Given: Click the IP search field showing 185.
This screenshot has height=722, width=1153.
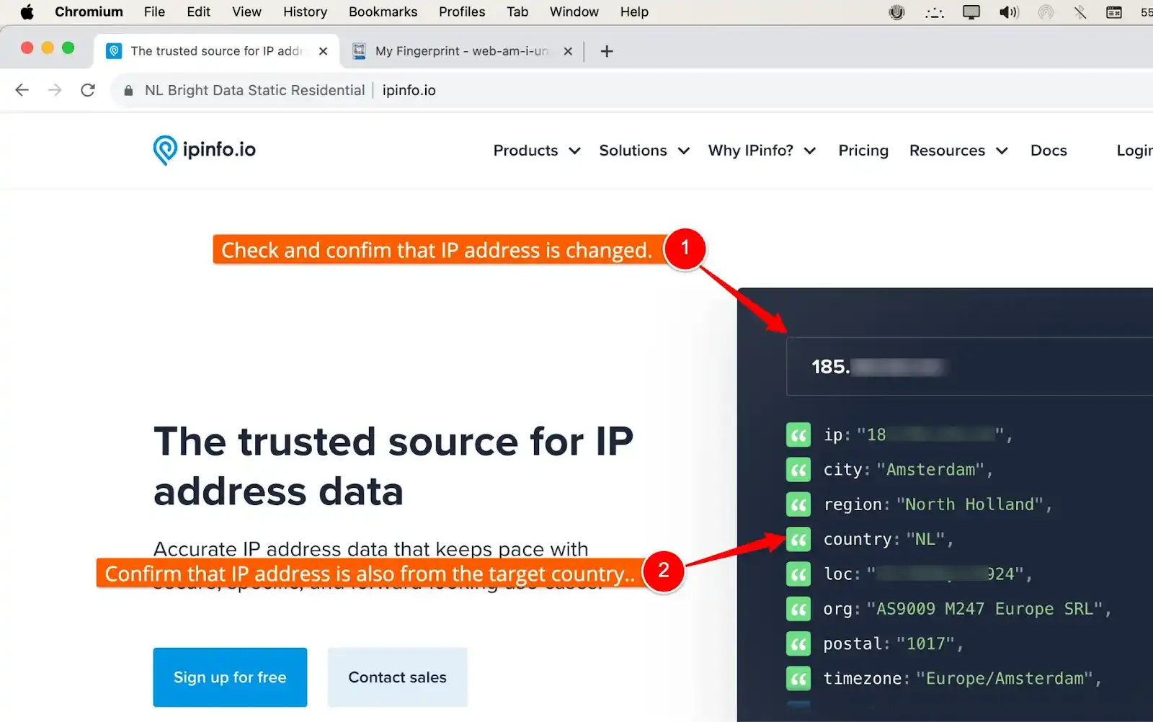Looking at the screenshot, I should point(969,367).
